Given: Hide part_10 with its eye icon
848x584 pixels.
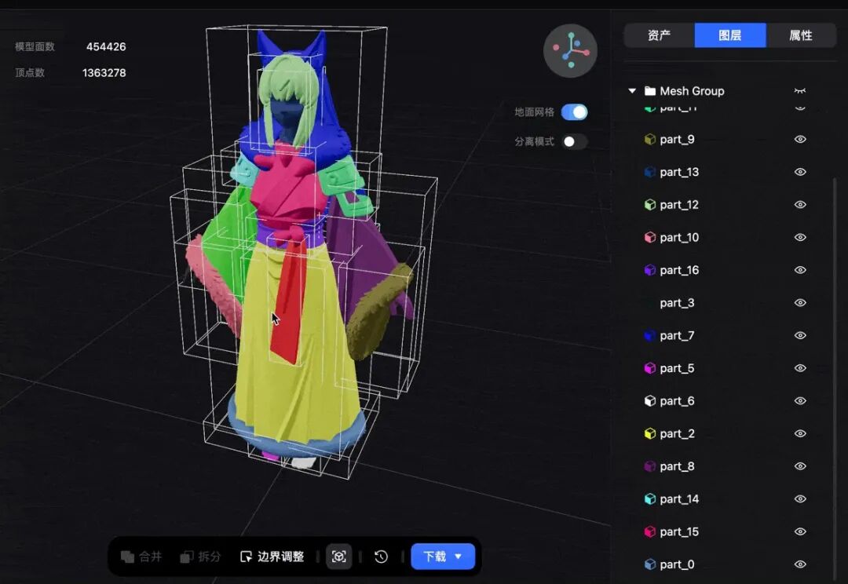Looking at the screenshot, I should (x=800, y=237).
